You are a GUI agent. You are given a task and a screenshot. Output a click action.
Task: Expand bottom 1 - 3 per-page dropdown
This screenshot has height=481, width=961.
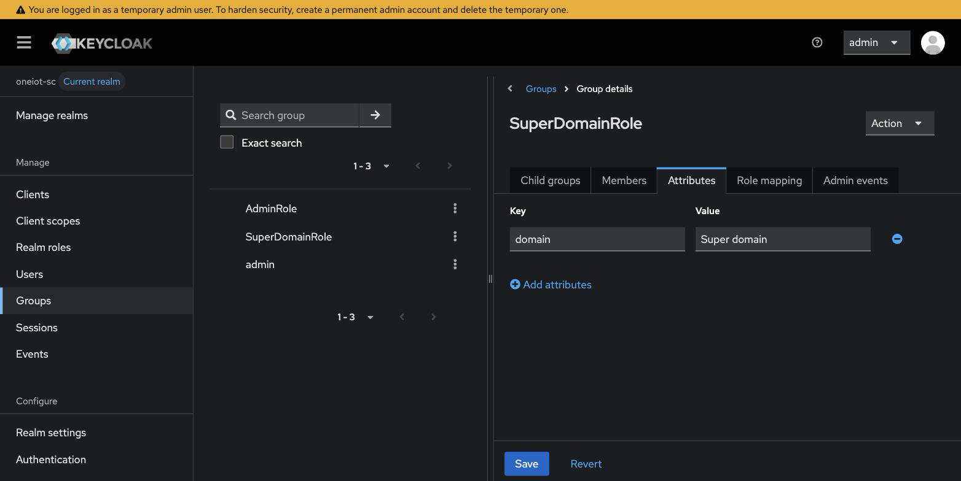click(355, 317)
